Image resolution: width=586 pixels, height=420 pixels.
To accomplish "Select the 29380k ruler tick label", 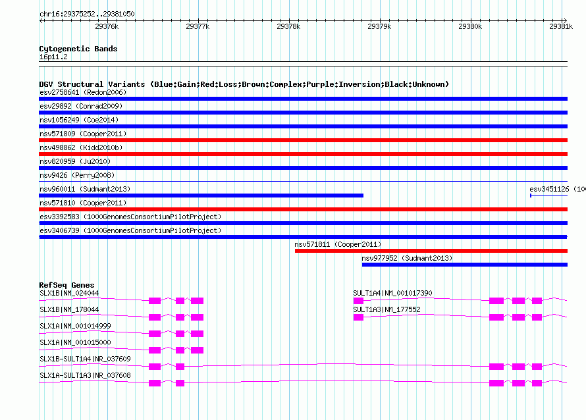I will 470,26.
